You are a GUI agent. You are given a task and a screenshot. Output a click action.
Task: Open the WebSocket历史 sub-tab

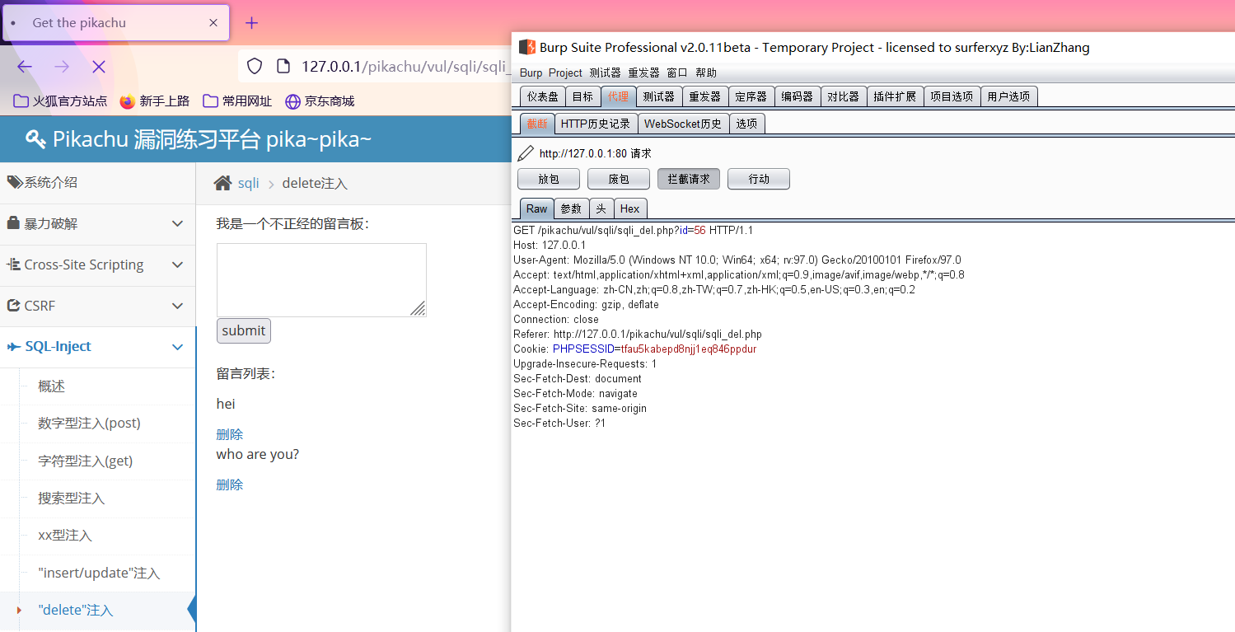tap(683, 124)
